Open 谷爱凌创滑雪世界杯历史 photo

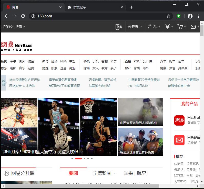point(140,142)
